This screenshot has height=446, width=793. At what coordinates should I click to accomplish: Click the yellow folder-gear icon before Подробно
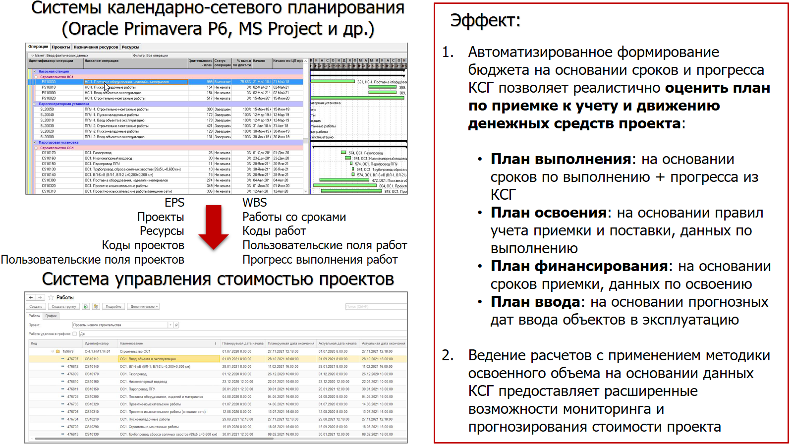click(96, 306)
